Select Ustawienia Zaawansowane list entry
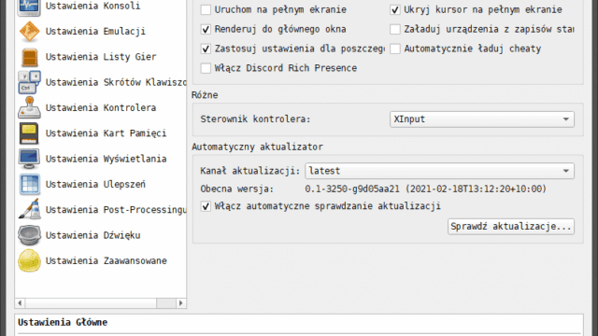Image resolution: width=598 pixels, height=336 pixels. pos(93,261)
